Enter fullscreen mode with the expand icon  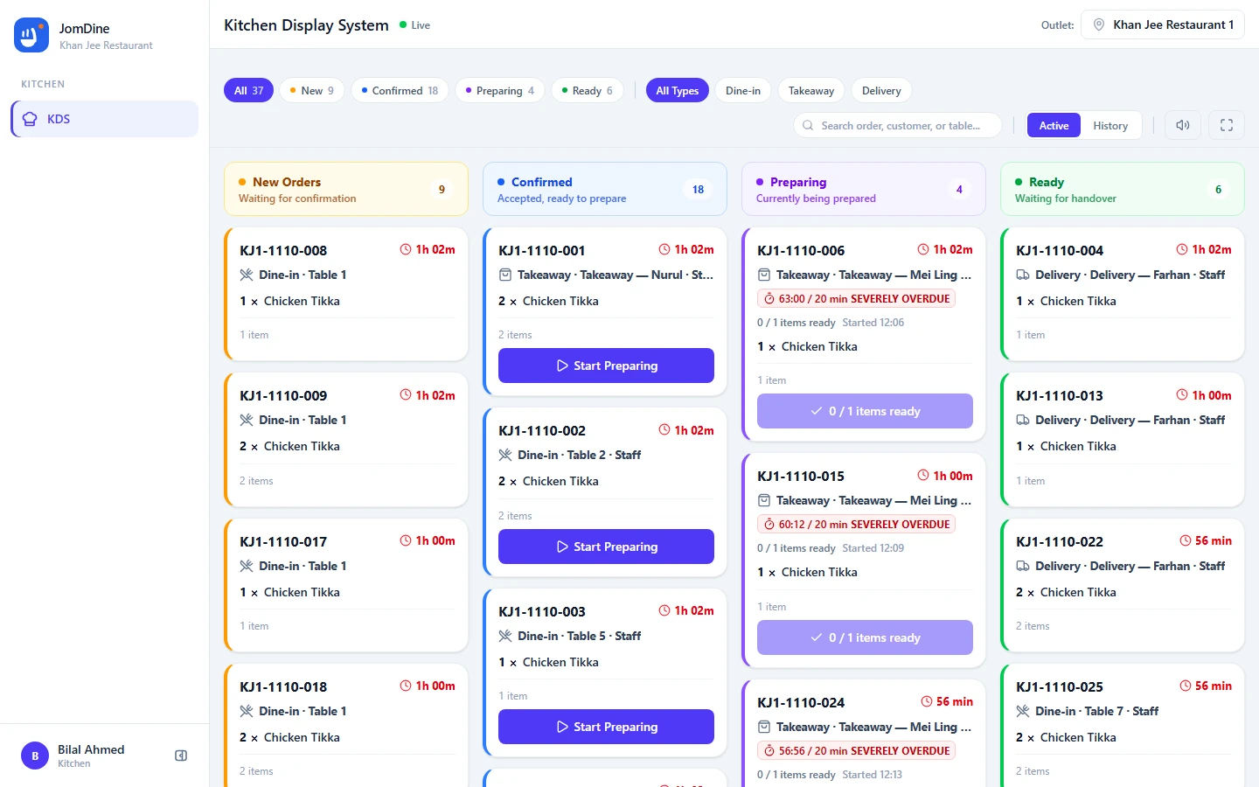tap(1227, 125)
